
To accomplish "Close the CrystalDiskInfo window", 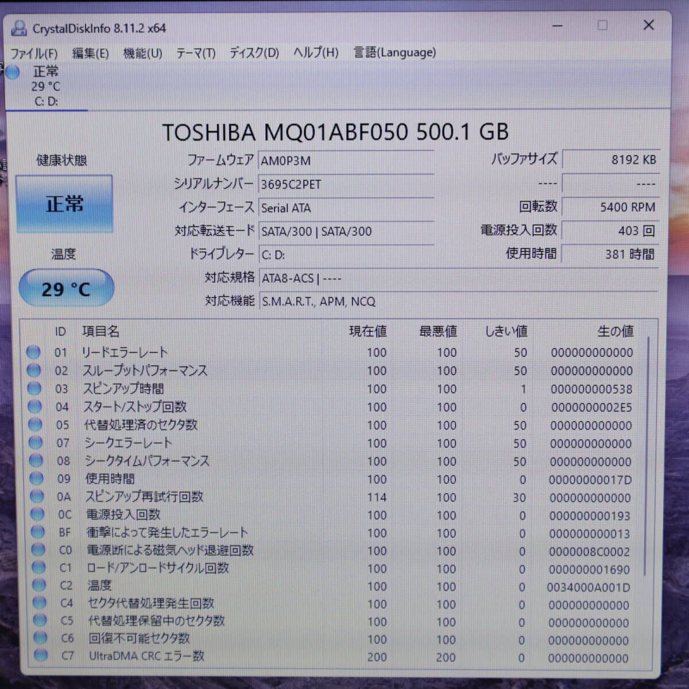I will click(x=648, y=25).
